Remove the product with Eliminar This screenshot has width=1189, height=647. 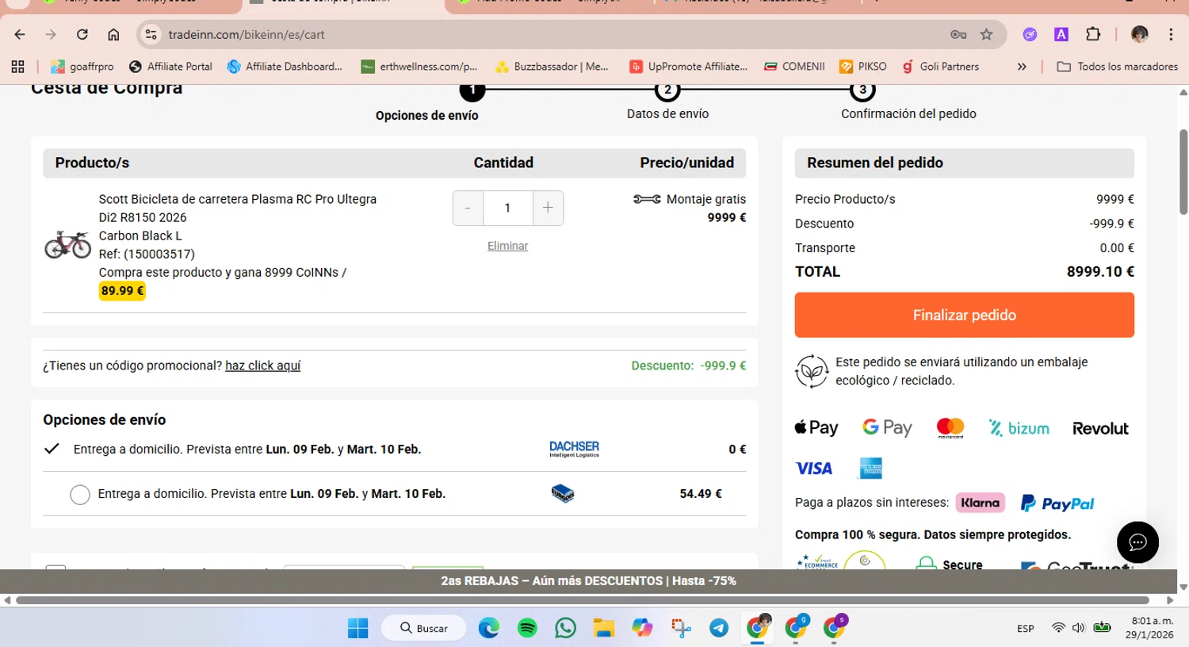pyautogui.click(x=507, y=246)
